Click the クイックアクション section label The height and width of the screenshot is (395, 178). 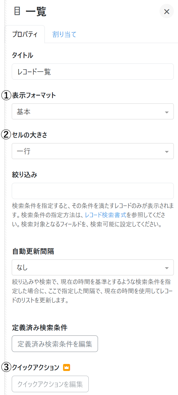[36, 367]
